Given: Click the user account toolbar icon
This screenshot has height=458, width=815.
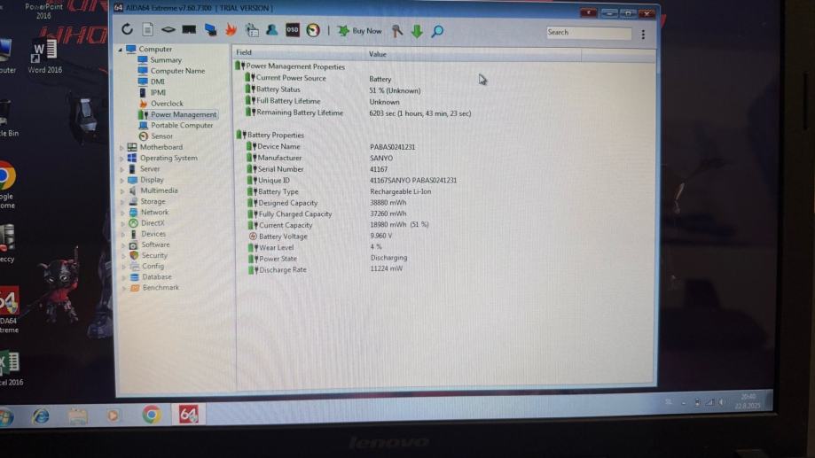Looking at the screenshot, I should click(272, 30).
